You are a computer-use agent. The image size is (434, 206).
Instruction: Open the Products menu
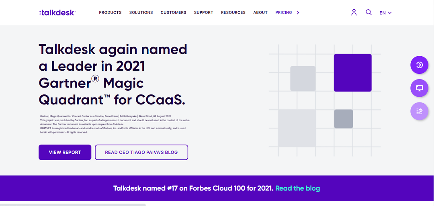[x=110, y=12]
